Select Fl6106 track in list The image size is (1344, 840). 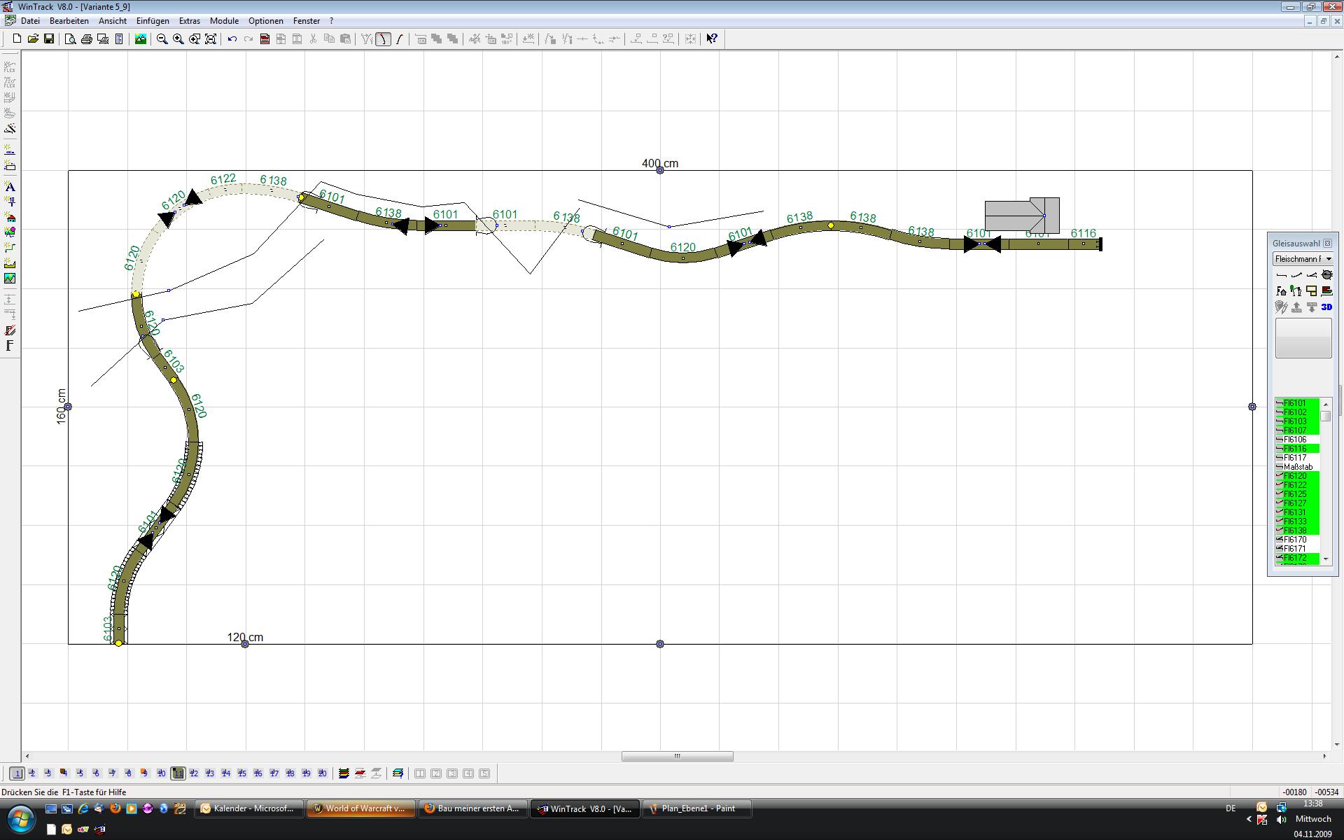(x=1295, y=440)
